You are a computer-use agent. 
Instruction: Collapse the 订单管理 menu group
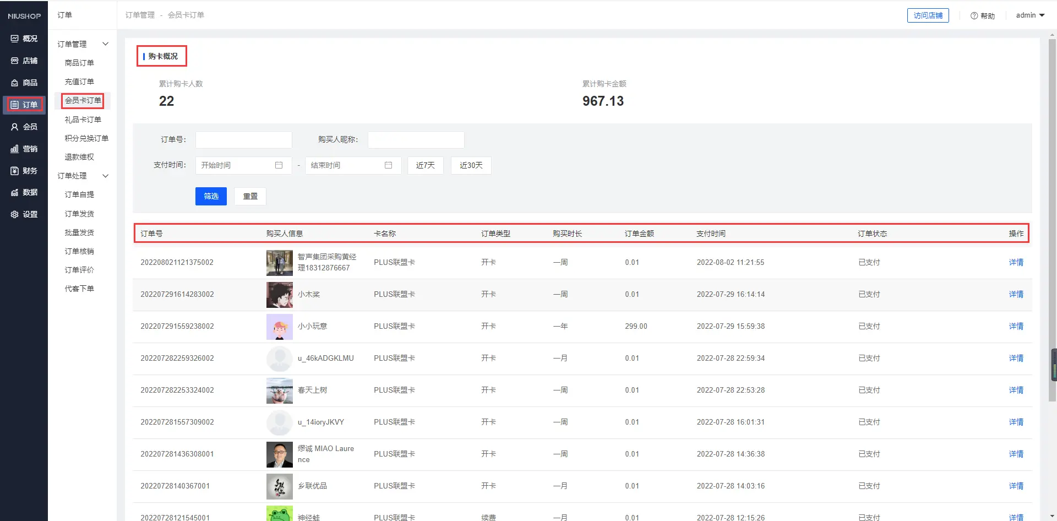click(x=105, y=44)
